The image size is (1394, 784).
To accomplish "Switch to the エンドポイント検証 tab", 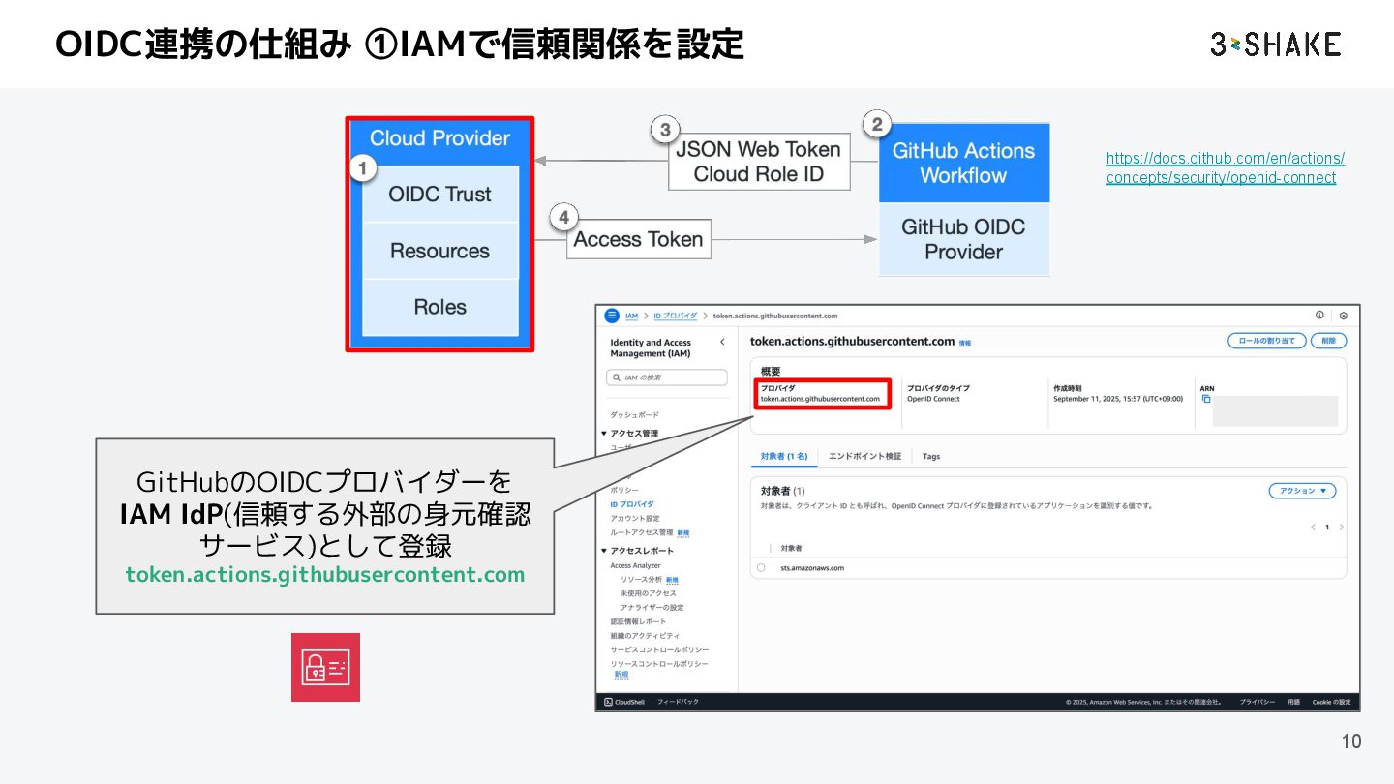I will [864, 456].
